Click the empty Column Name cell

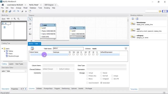41,55
